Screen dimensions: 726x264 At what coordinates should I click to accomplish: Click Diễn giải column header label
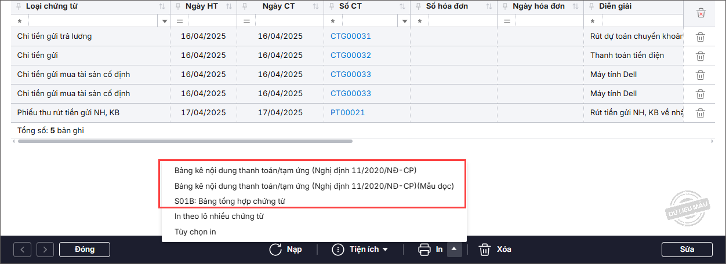616,6
